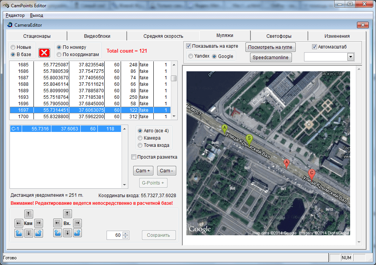Click the Сохранить button
This screenshot has width=376, height=265.
(x=158, y=235)
